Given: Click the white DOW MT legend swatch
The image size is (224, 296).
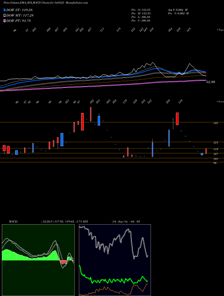Looking at the screenshot, I should coord(5,16).
